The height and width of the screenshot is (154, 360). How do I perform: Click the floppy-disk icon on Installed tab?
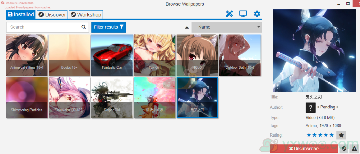click(x=10, y=14)
